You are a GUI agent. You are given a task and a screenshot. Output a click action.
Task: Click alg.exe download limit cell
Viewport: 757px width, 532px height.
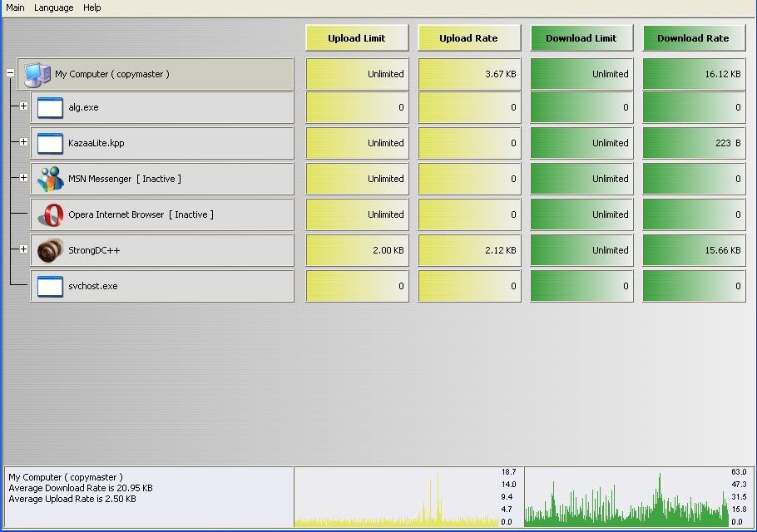coord(581,107)
